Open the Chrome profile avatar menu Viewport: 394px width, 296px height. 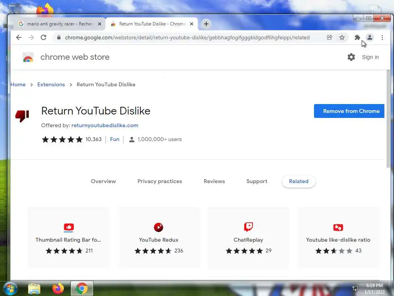370,37
